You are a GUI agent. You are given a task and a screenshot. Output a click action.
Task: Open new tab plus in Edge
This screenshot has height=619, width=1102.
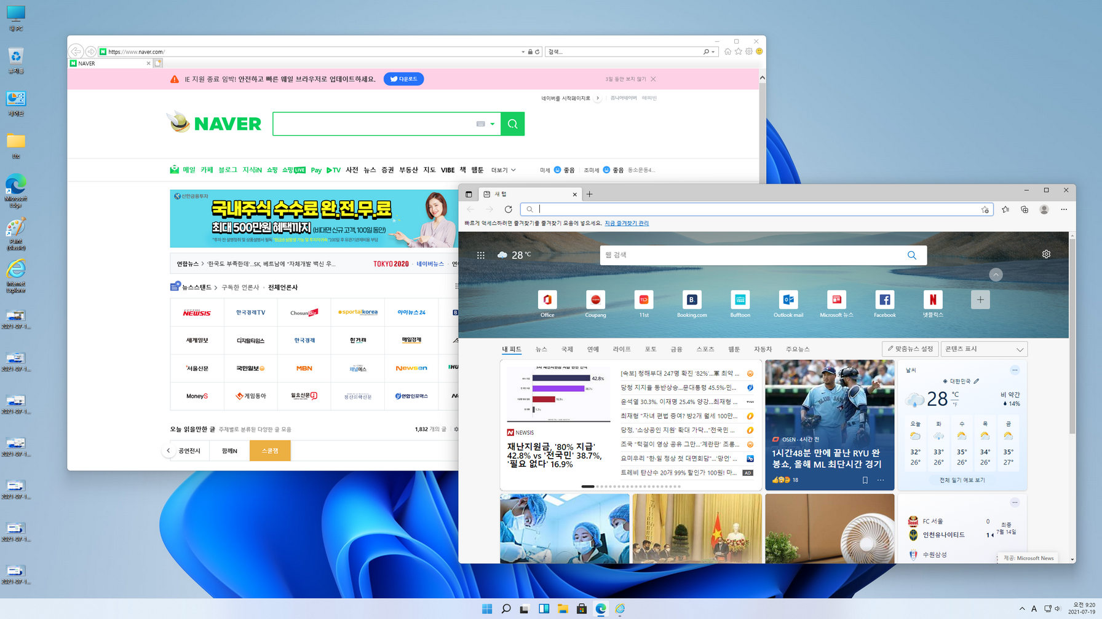point(589,194)
